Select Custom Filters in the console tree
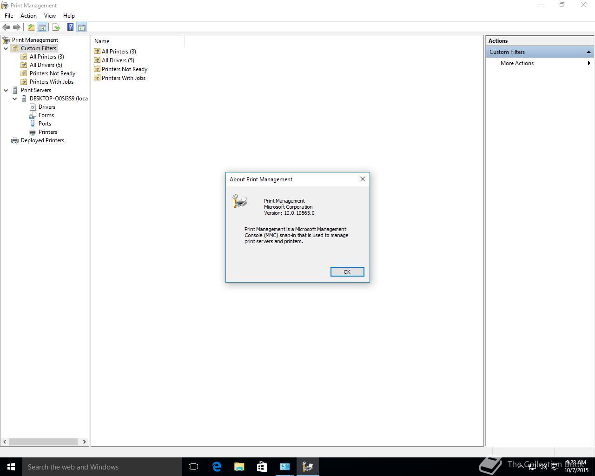The height and width of the screenshot is (476, 595). [x=39, y=48]
